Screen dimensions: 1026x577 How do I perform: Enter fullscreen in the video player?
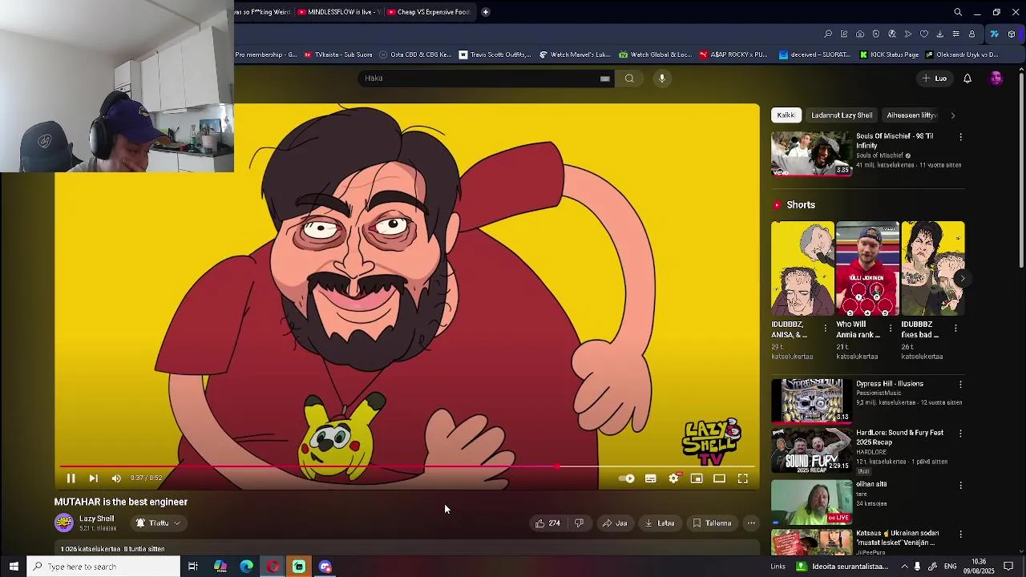[x=743, y=478]
